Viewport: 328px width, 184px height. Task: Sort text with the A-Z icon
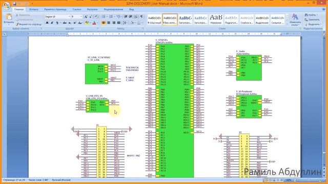pos(136,17)
